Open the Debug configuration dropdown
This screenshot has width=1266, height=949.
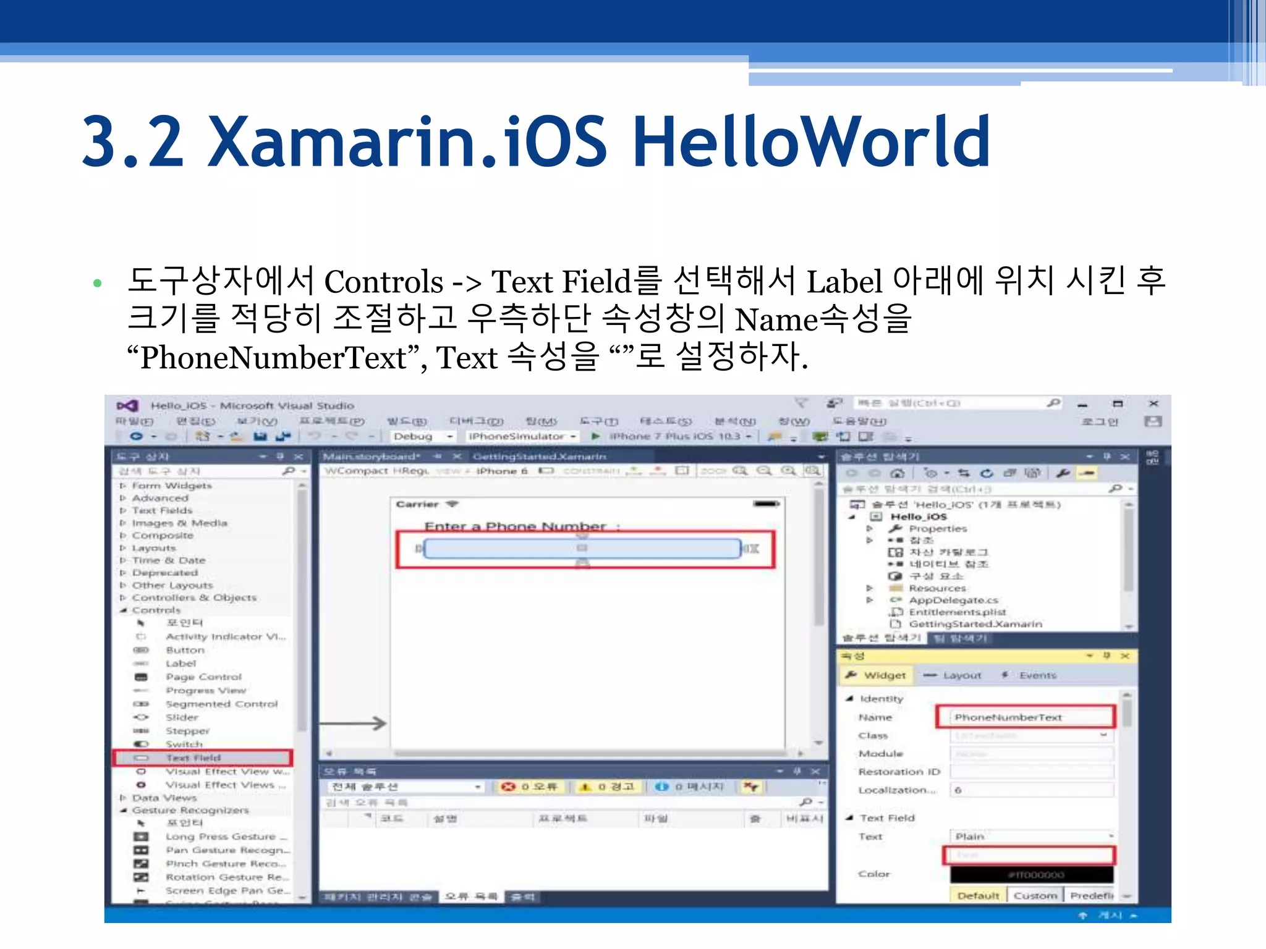[423, 436]
